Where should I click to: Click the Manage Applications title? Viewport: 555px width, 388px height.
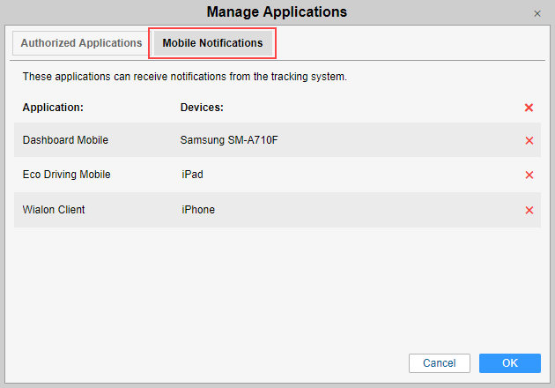pos(277,11)
